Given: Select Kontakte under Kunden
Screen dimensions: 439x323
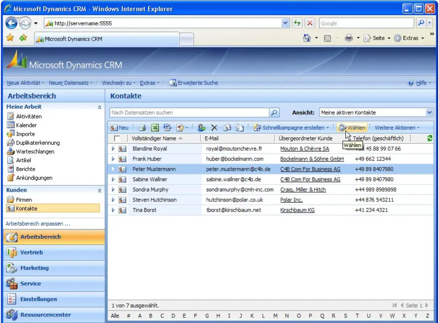Looking at the screenshot, I should pyautogui.click(x=53, y=208).
